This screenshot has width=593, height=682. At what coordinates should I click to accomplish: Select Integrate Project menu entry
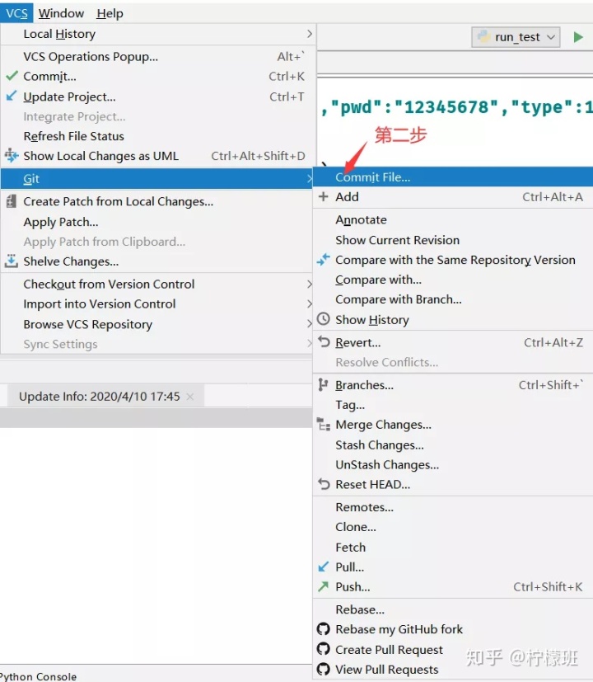pyautogui.click(x=156, y=116)
